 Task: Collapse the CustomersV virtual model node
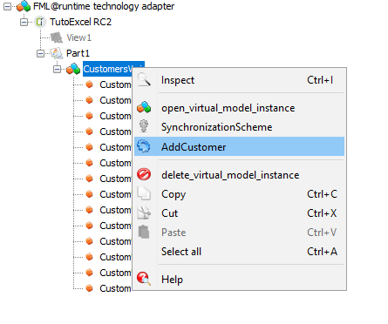point(57,69)
